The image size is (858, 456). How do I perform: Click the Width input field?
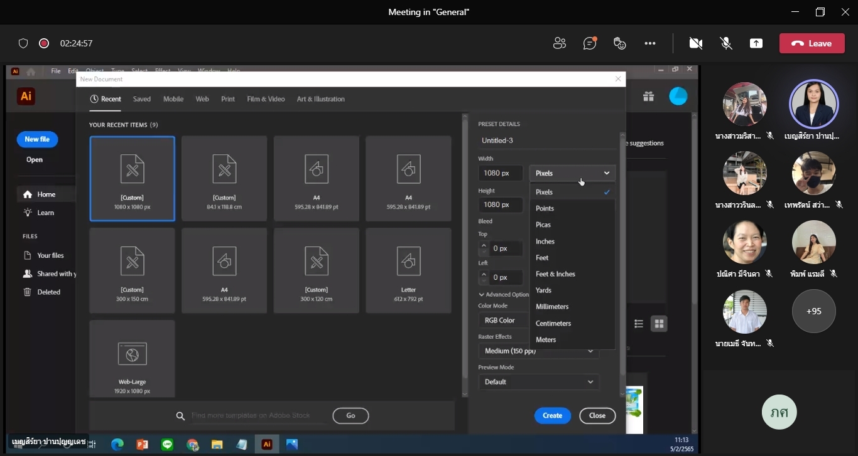[501, 173]
